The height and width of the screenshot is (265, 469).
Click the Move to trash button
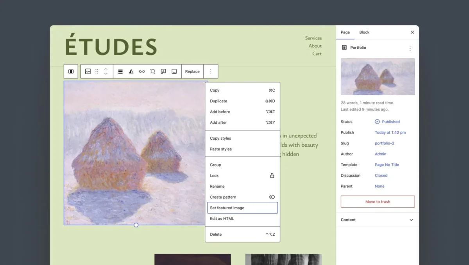coord(378,202)
